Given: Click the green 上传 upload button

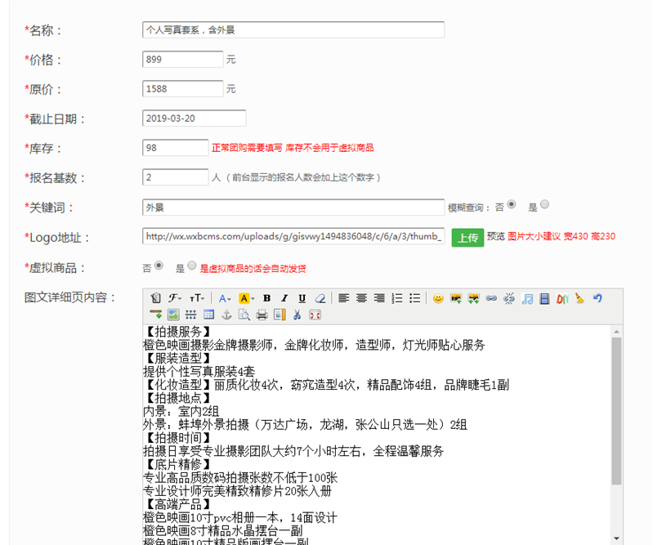Looking at the screenshot, I should [x=467, y=238].
